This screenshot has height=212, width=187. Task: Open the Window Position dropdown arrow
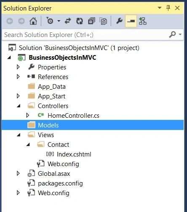tap(160, 8)
